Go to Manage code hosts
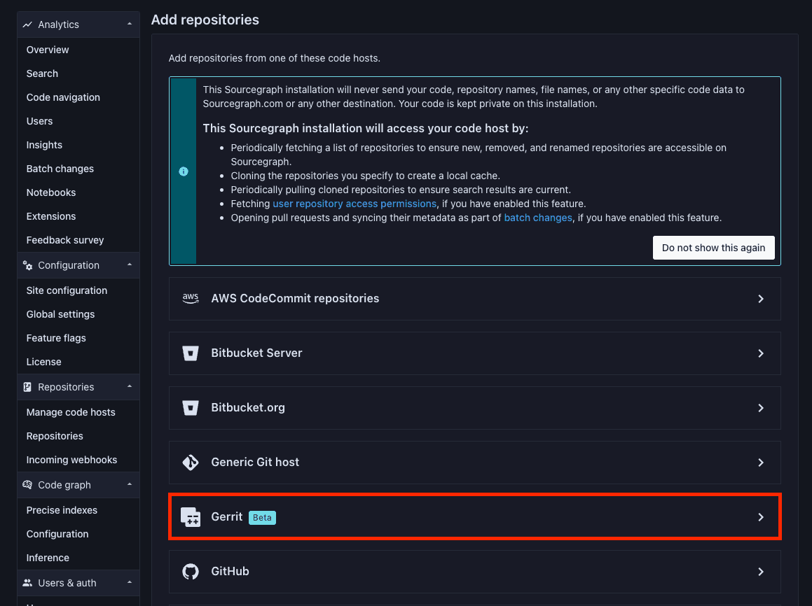The width and height of the screenshot is (812, 606). coord(71,412)
